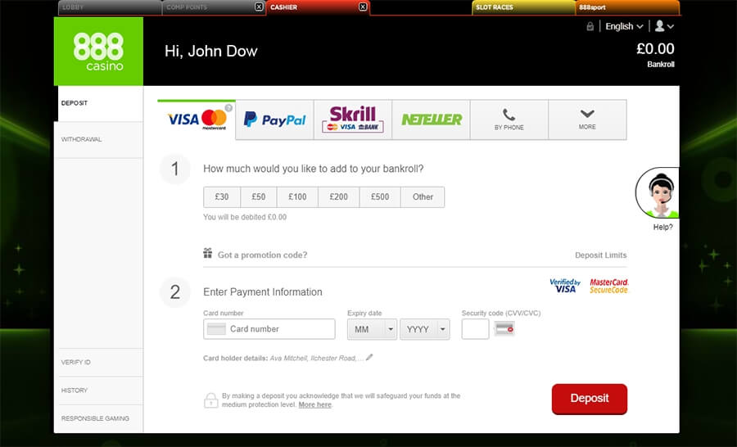Click the Verified by Visa logo
The height and width of the screenshot is (447, 737).
pos(565,285)
